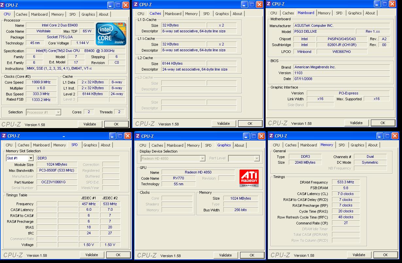Switch to Memory tab in the Mainboard window
The image size is (402, 263).
click(x=324, y=13)
